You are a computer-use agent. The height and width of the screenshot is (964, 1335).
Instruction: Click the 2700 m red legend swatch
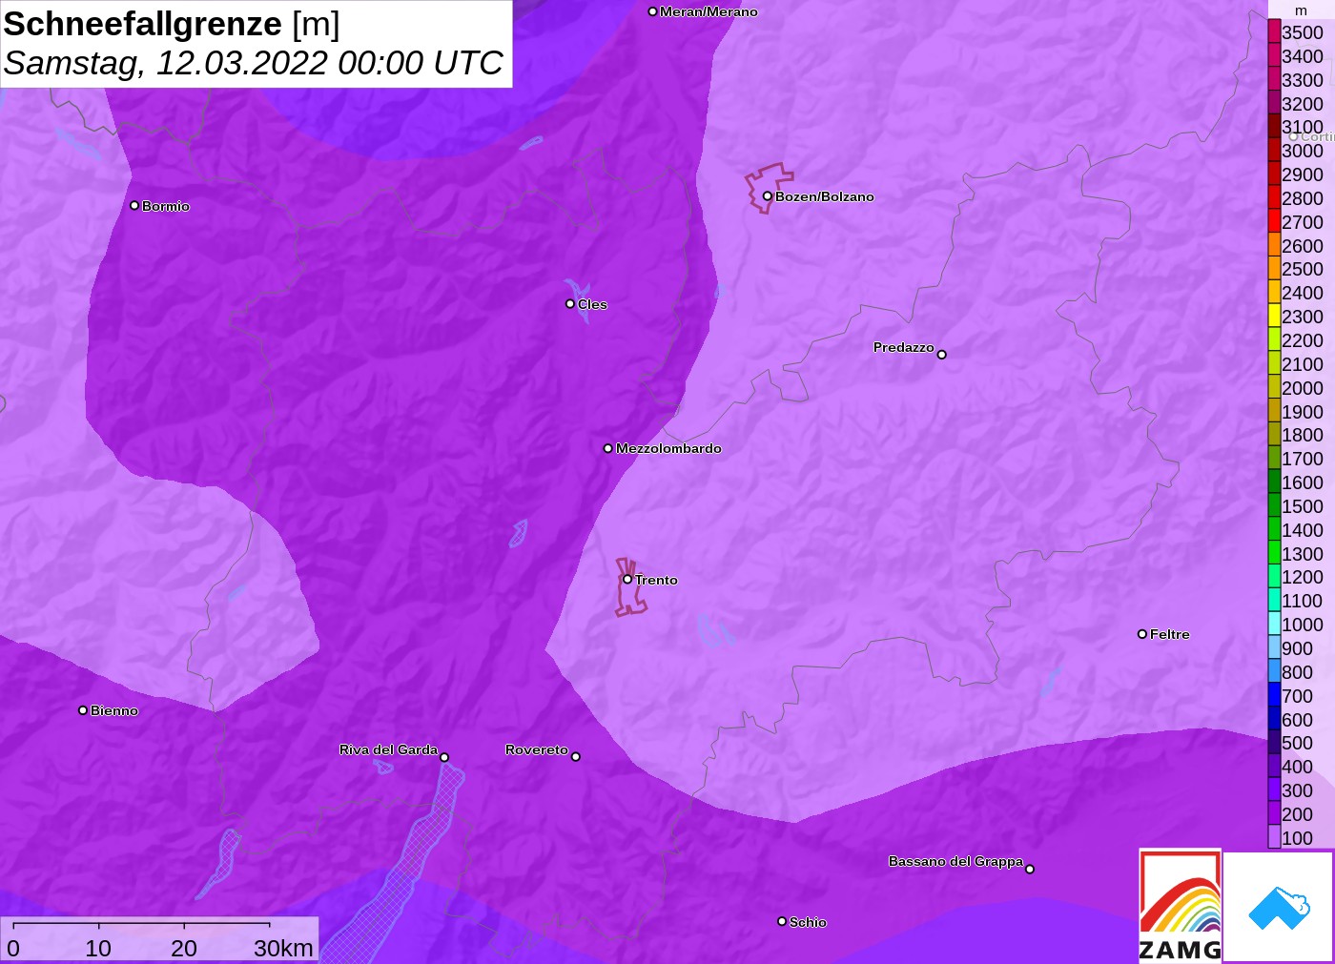1274,221
